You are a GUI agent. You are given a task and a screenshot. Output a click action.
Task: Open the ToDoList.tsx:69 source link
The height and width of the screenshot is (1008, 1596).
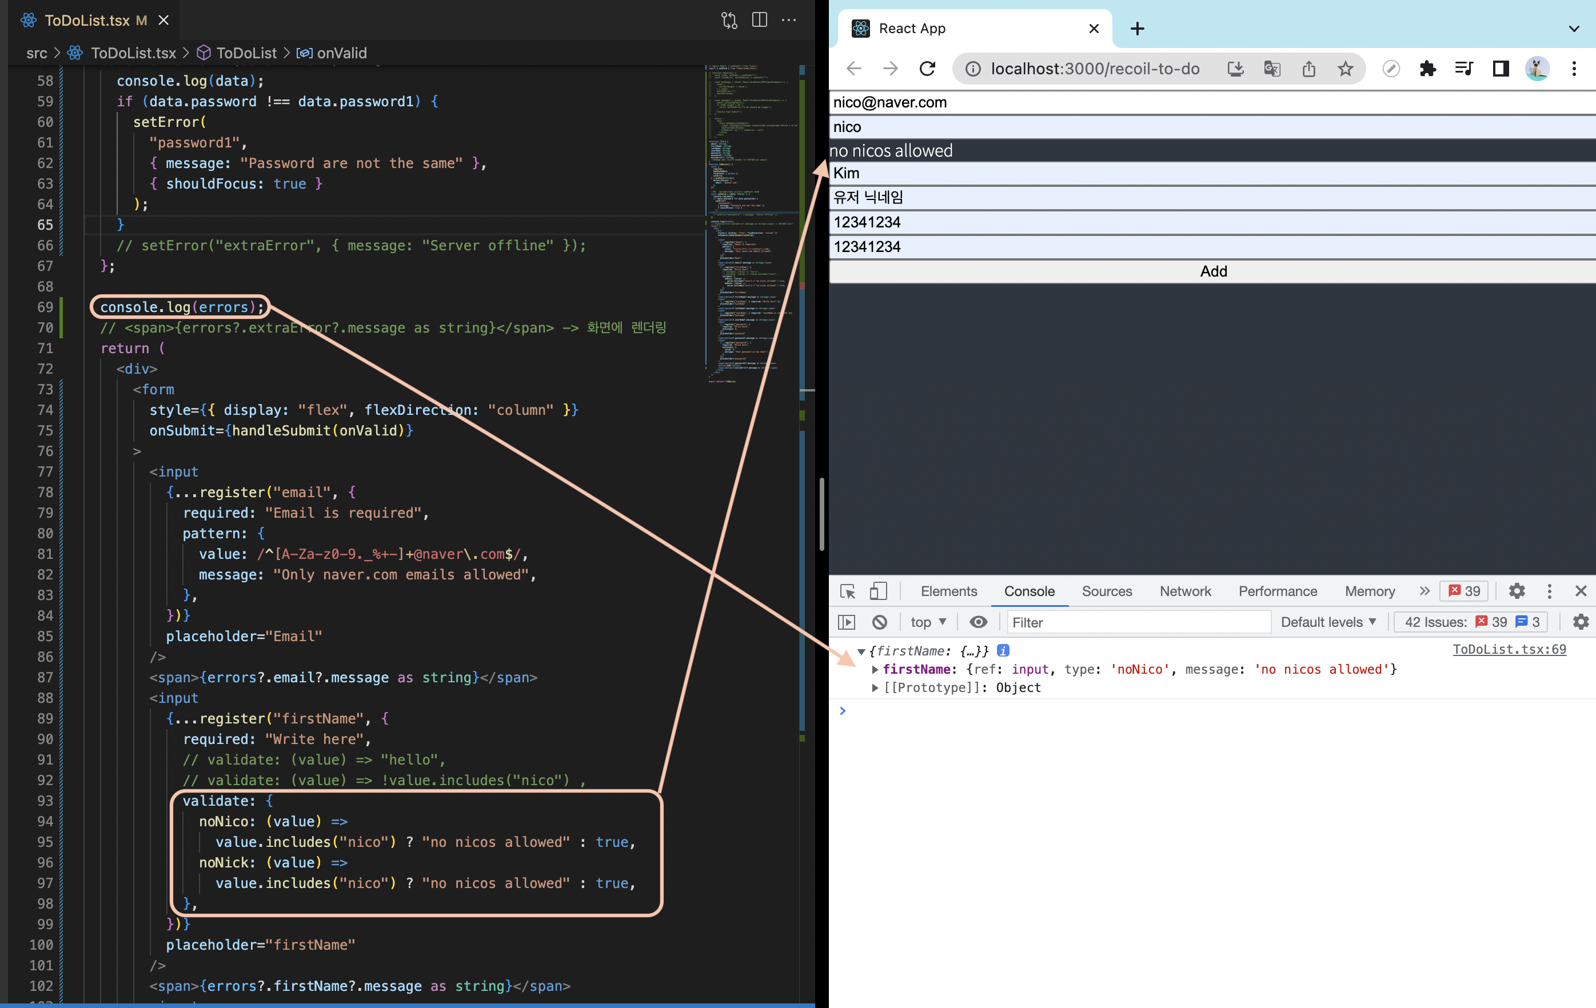[1509, 650]
